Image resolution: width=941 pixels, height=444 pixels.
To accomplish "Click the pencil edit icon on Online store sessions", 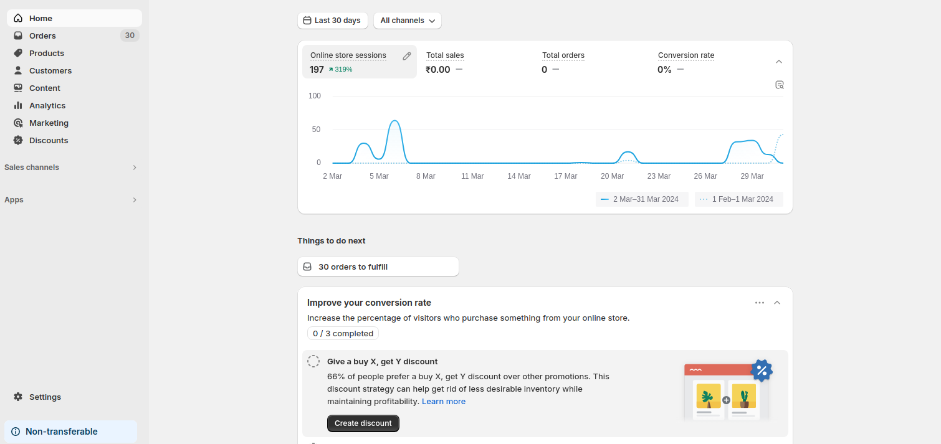I will click(407, 56).
